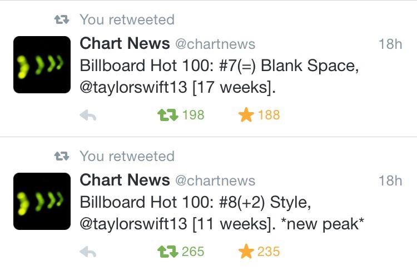This screenshot has width=417, height=271.
Task: Click the small retweet icon above second tweet
Action: click(x=62, y=156)
